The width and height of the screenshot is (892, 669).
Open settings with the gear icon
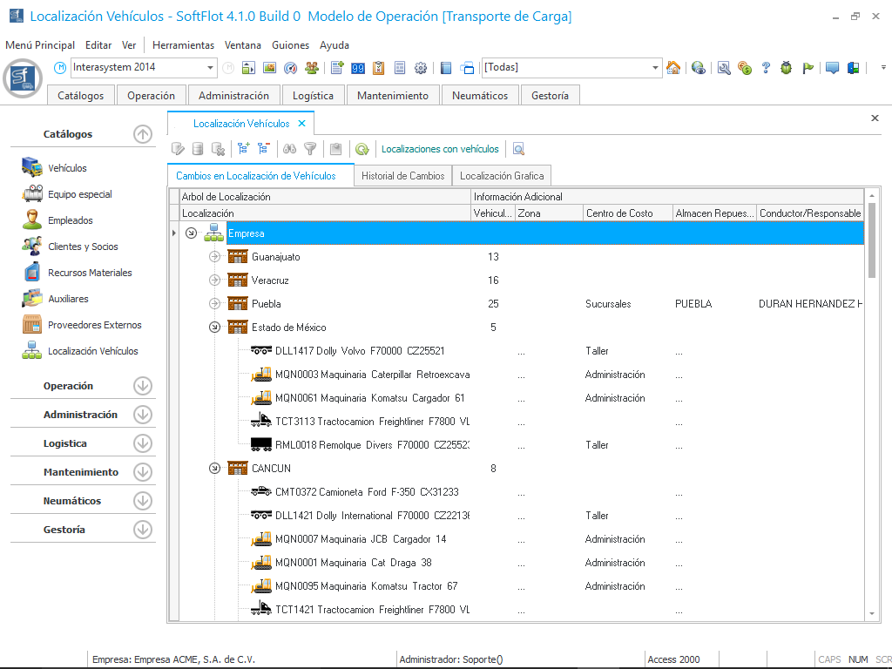click(421, 68)
